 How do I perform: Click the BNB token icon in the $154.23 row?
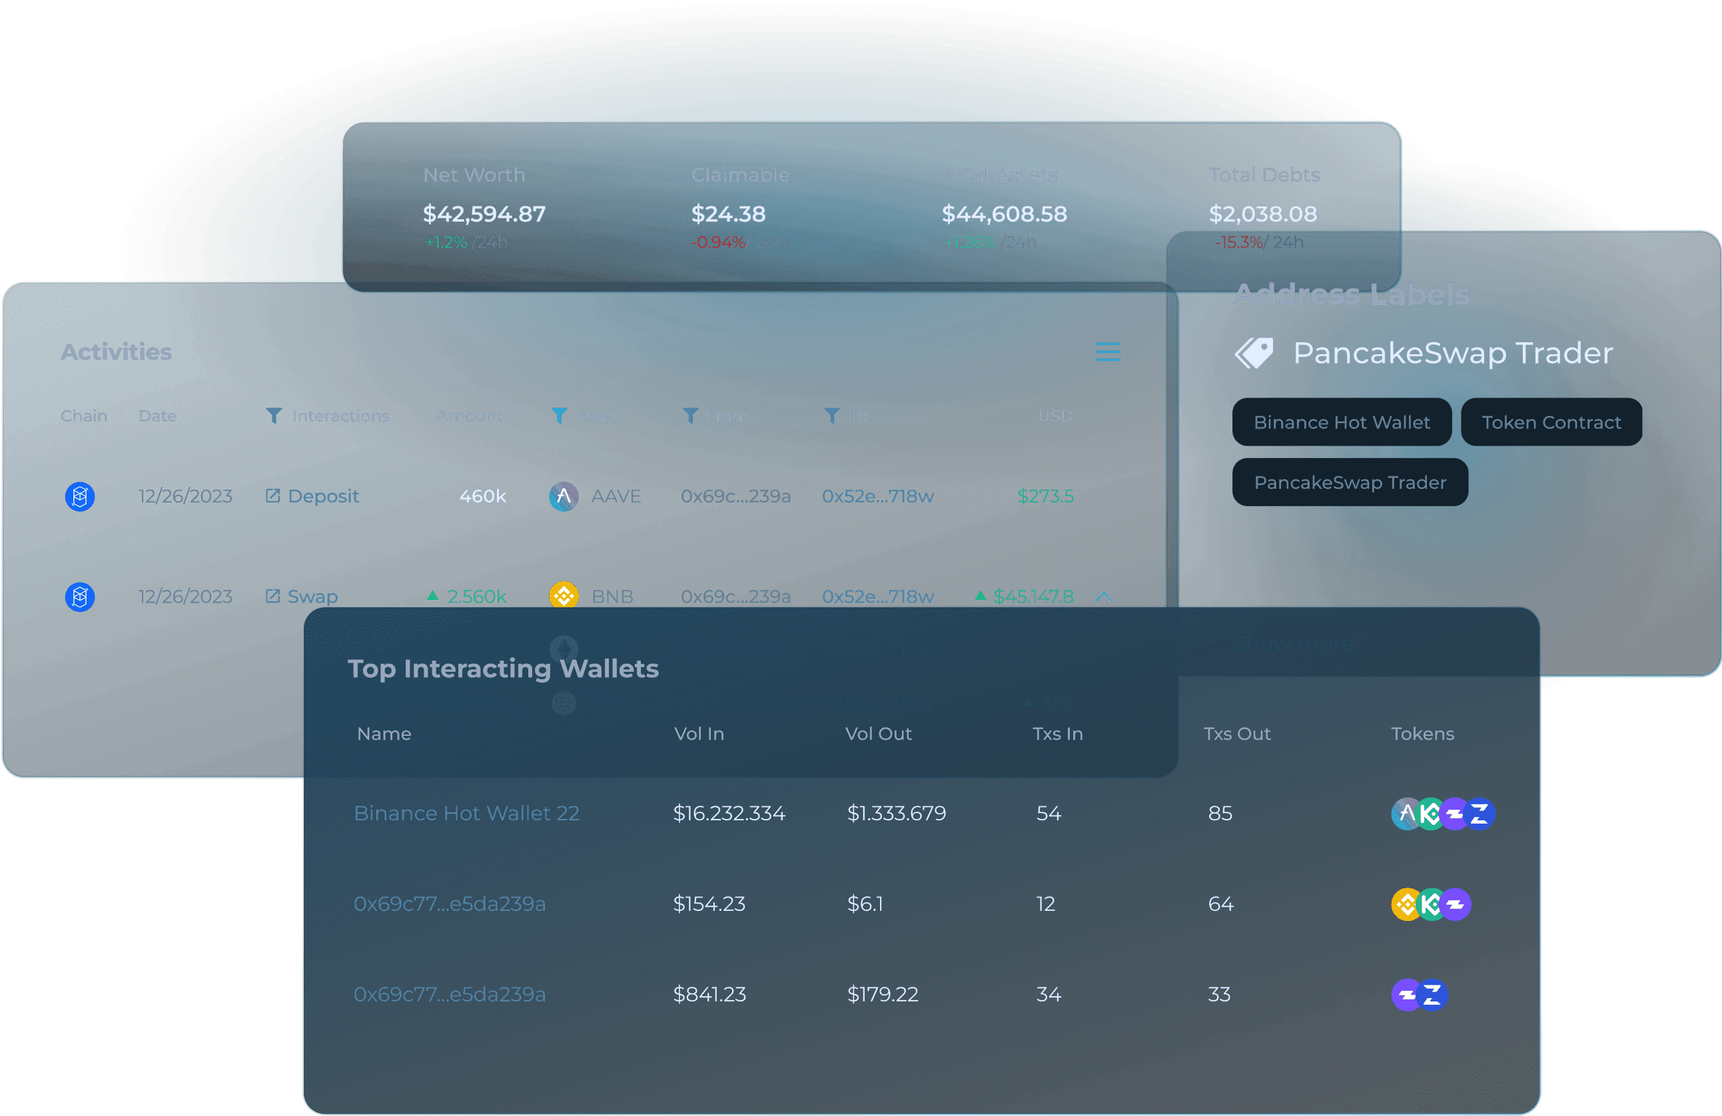(1406, 904)
